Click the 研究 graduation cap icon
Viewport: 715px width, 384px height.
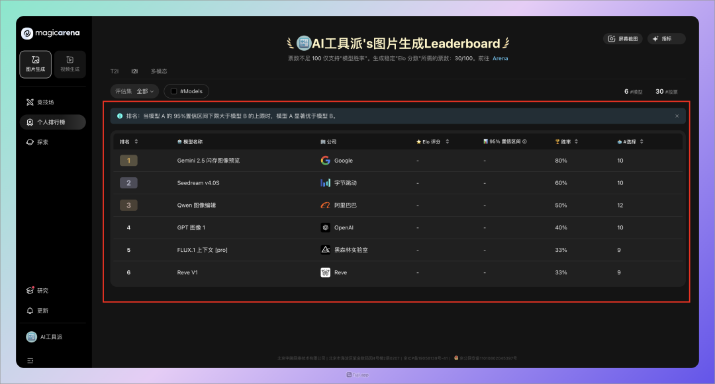click(30, 290)
